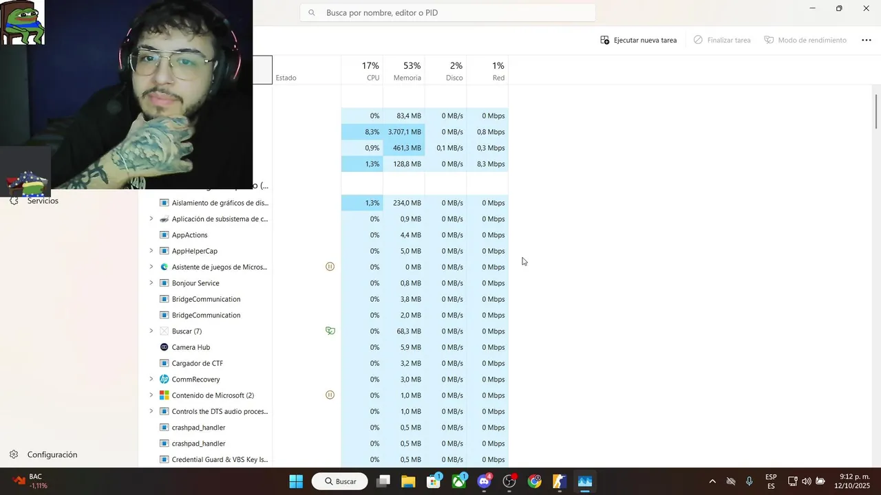The image size is (881, 495).
Task: Open File Explorer from the taskbar
Action: point(408,481)
